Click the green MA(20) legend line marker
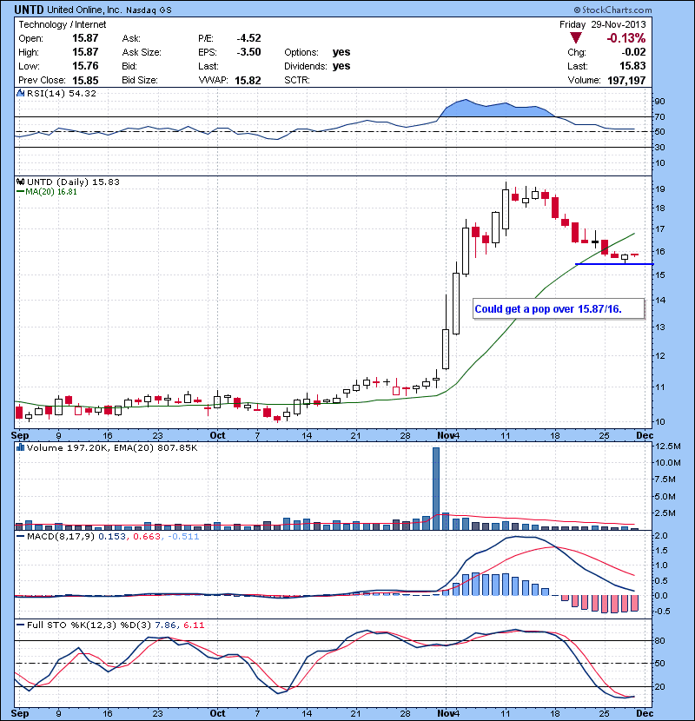 pyautogui.click(x=20, y=192)
